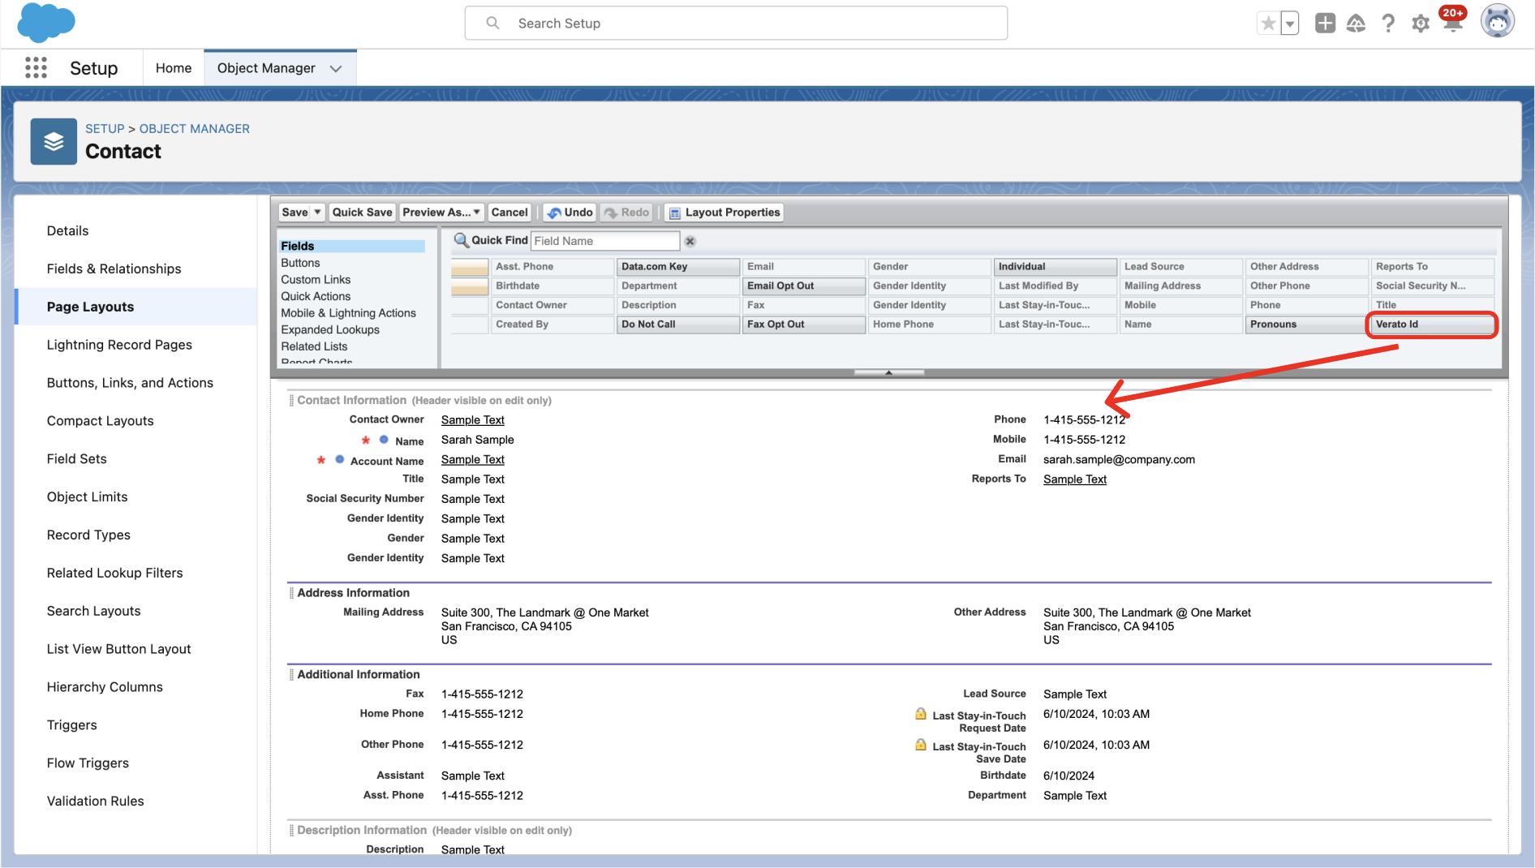The image size is (1535, 868).
Task: Open the user profile avatar
Action: [1497, 22]
